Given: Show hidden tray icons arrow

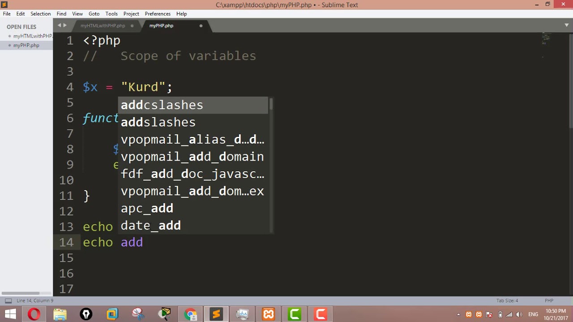Looking at the screenshot, I should pos(458,314).
